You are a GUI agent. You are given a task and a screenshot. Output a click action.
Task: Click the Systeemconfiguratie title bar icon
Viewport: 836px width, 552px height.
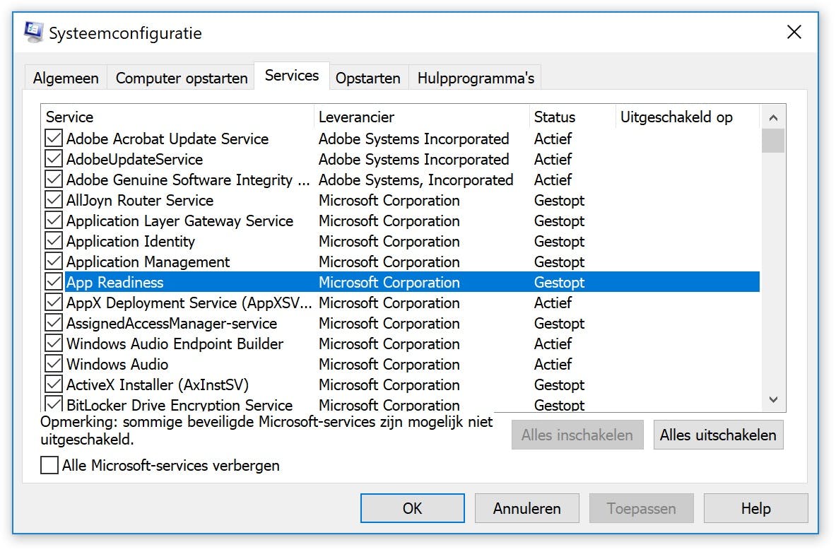click(33, 32)
